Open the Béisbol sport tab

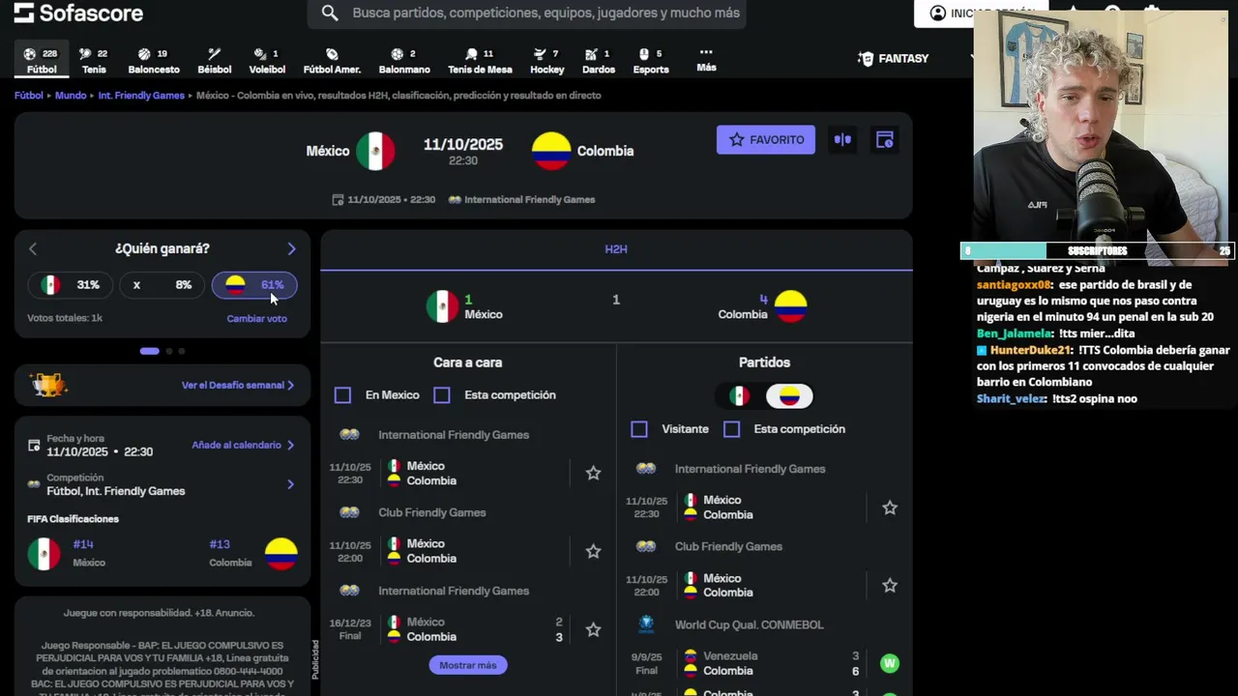click(215, 61)
